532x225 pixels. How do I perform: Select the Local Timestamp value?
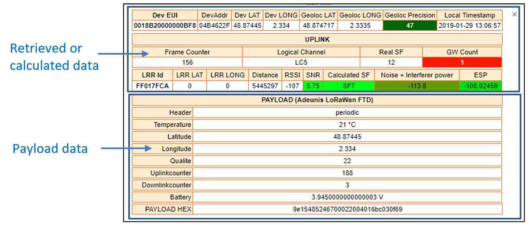470,25
